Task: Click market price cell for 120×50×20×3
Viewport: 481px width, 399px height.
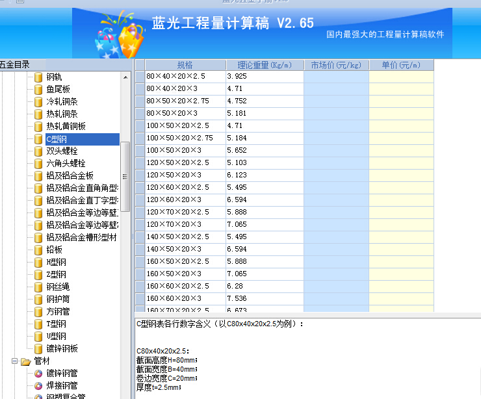Action: point(336,175)
